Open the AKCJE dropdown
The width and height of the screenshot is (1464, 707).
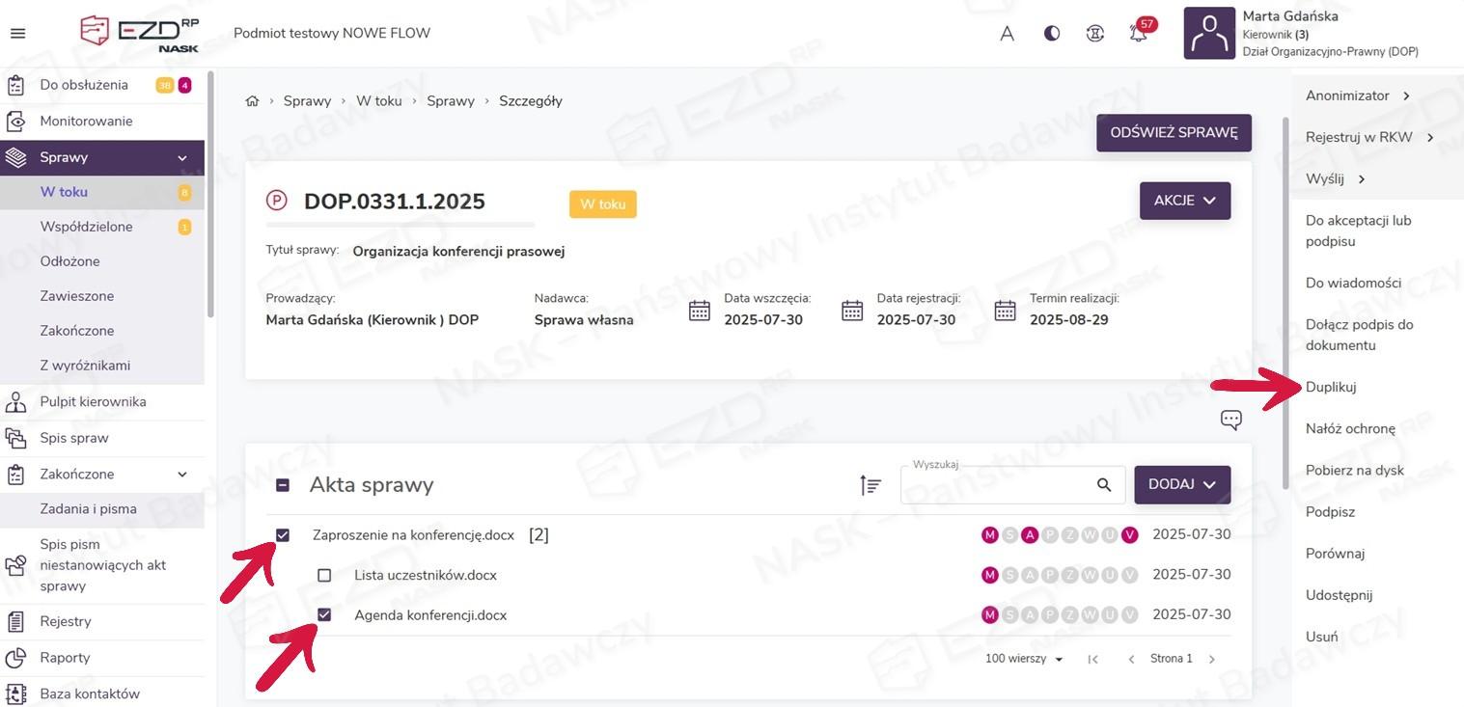tap(1184, 201)
